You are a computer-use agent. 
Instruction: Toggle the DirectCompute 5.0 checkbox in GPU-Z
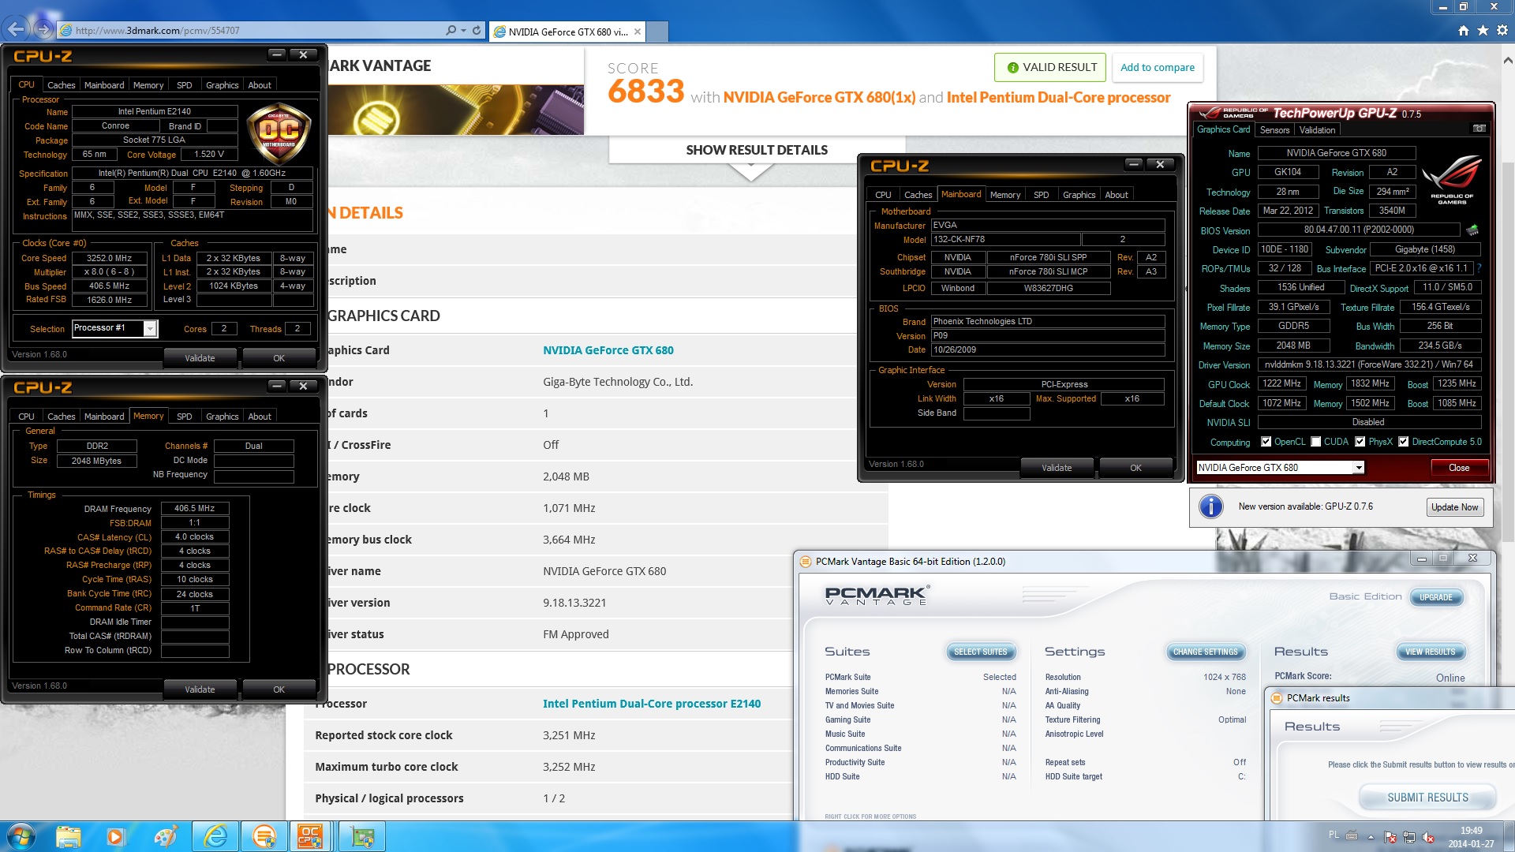[1403, 442]
